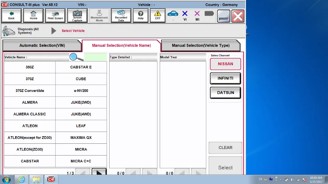Select vehicle CABSTAR

point(30,161)
